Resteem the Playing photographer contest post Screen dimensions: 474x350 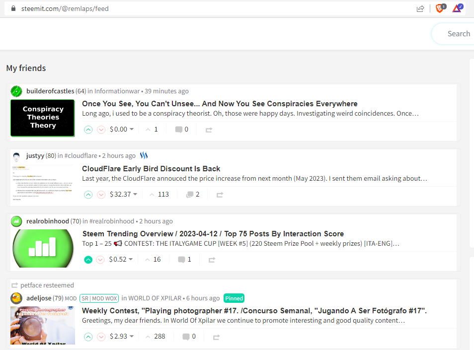point(216,337)
